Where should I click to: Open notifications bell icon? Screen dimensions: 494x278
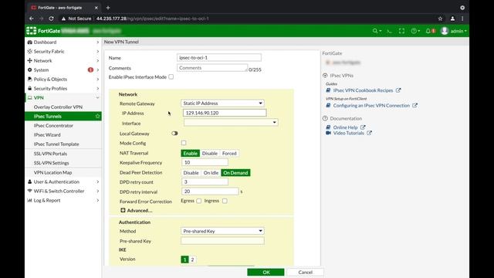[428, 31]
